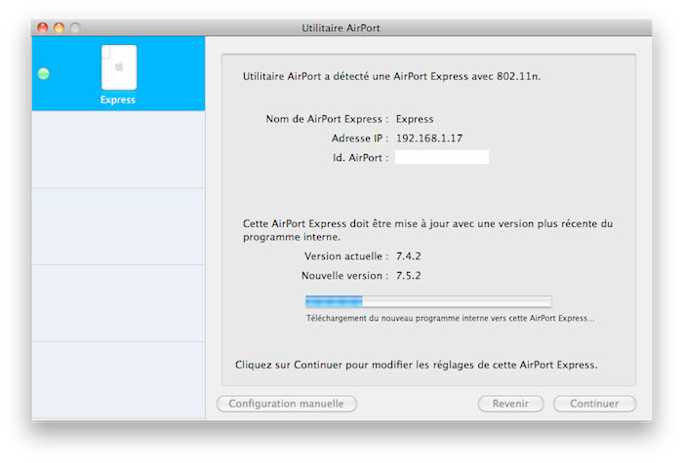
Task: Click the Cliquez sur Continuer instruction text
Action: pos(417,365)
